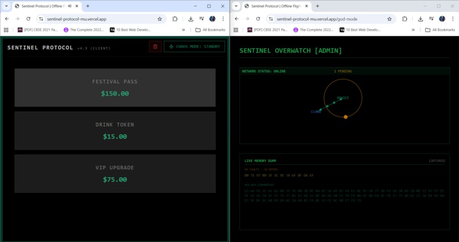Screen dimensions: 459x242
Task: Click the DEVICE node label
Action: point(343,98)
